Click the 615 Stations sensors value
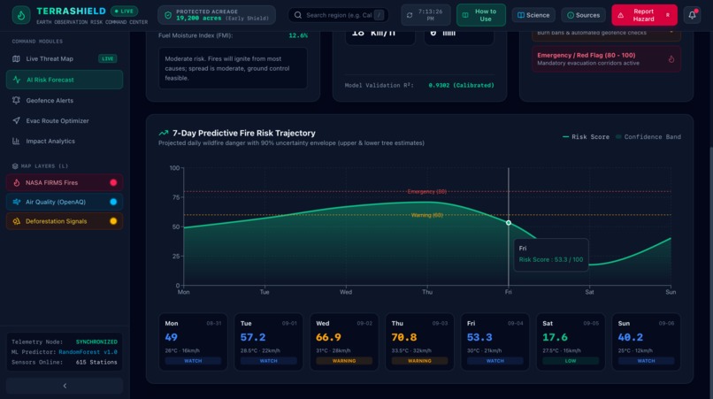Viewport: 713px width, 399px height. (x=96, y=363)
